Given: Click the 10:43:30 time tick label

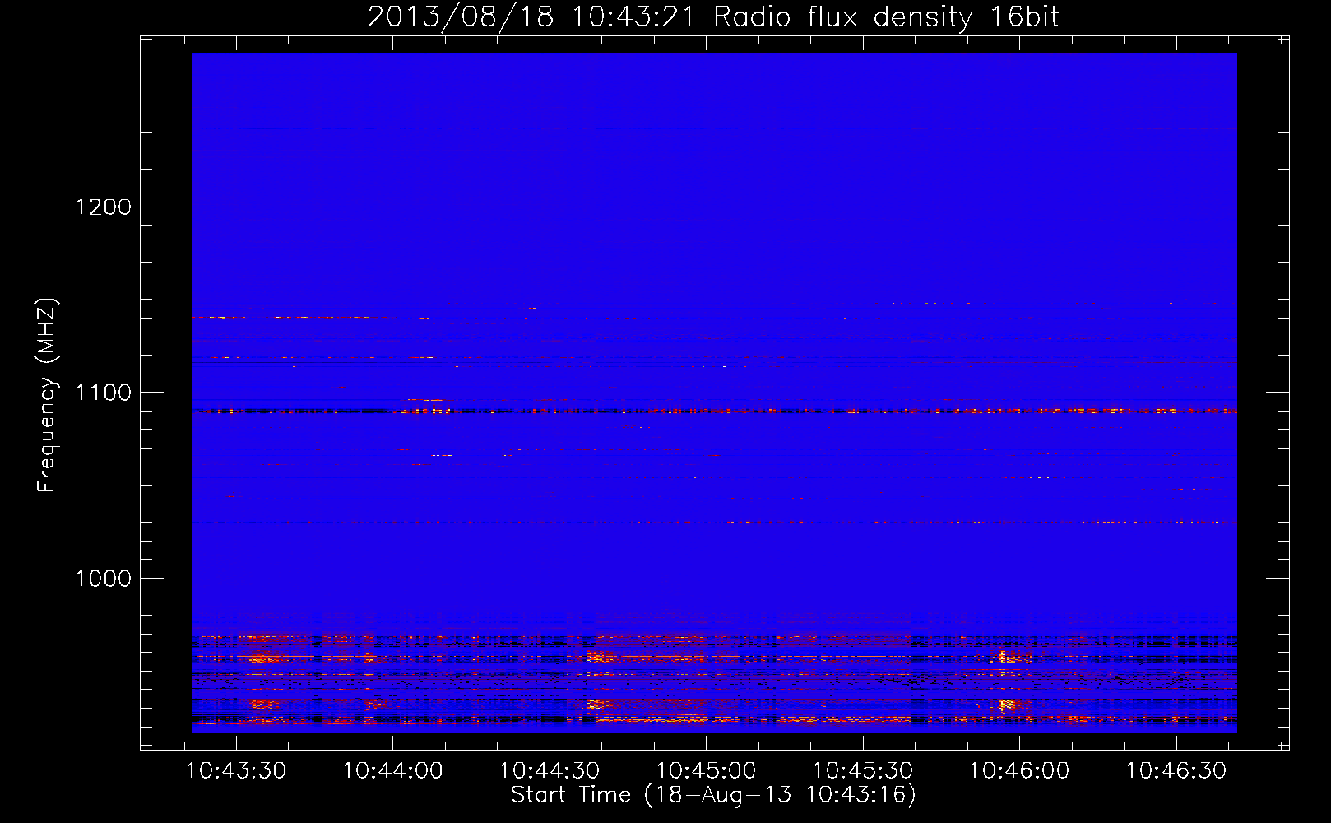Looking at the screenshot, I should [x=236, y=771].
